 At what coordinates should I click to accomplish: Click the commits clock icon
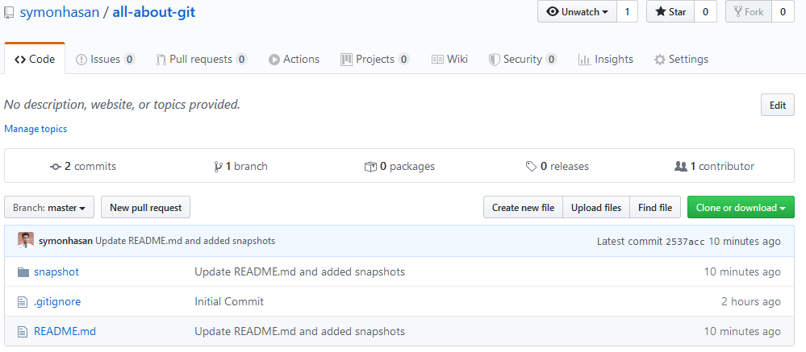coord(56,167)
